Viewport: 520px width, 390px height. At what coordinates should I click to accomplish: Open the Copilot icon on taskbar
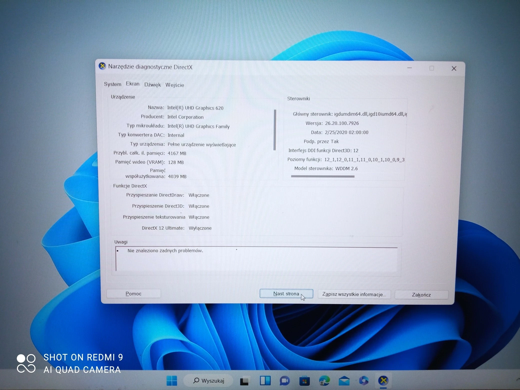(x=364, y=381)
